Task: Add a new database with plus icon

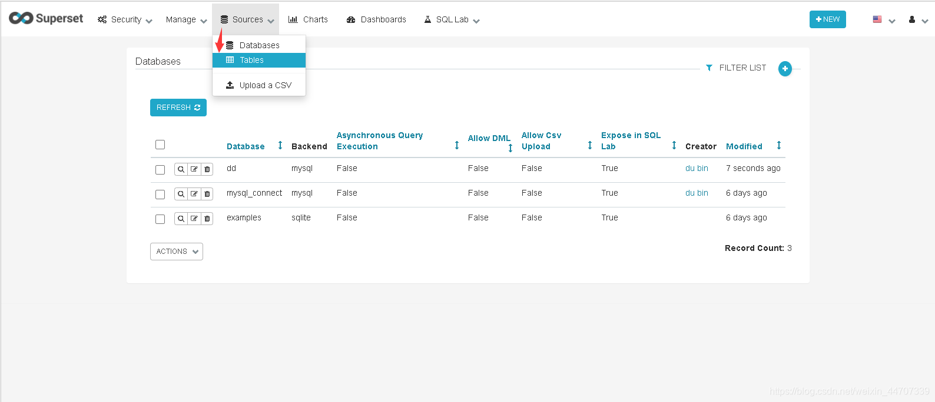Action: point(785,69)
